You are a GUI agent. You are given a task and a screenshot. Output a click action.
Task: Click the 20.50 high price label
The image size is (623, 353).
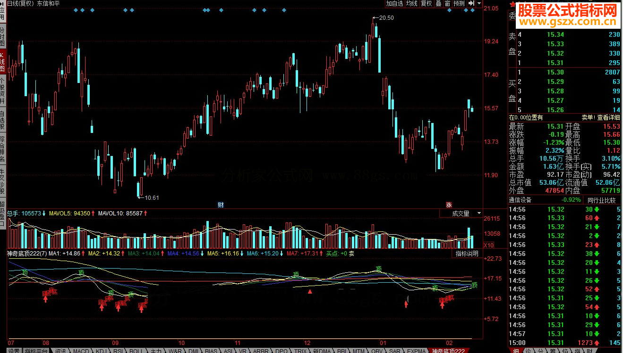386,18
